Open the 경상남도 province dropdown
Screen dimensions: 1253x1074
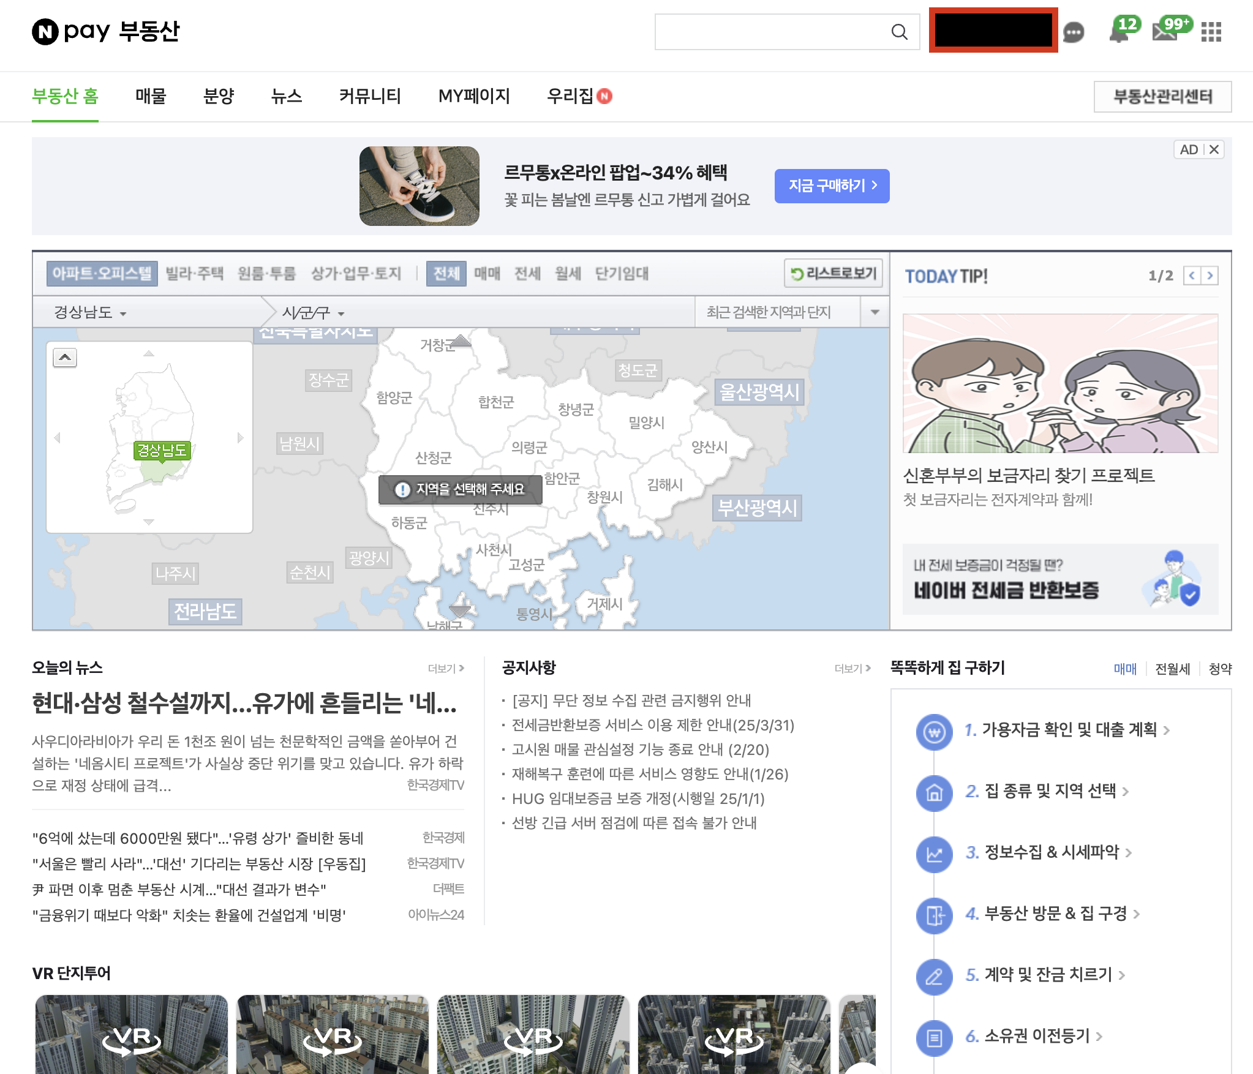click(91, 312)
